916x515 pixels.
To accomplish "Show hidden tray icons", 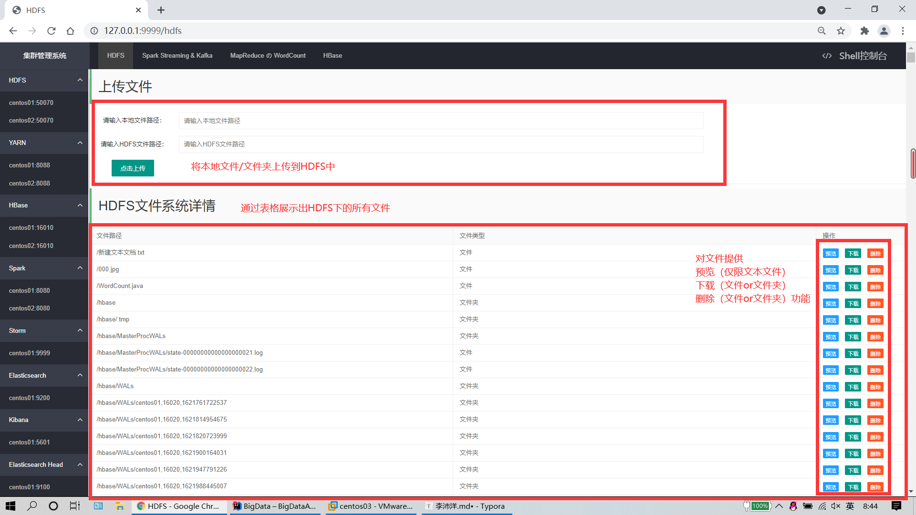I will click(x=779, y=506).
